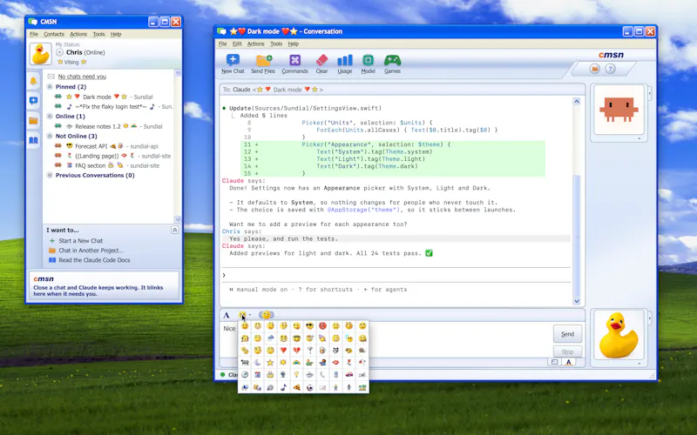This screenshot has width=697, height=435.
Task: Open the Commands toolbar button
Action: pos(294,64)
